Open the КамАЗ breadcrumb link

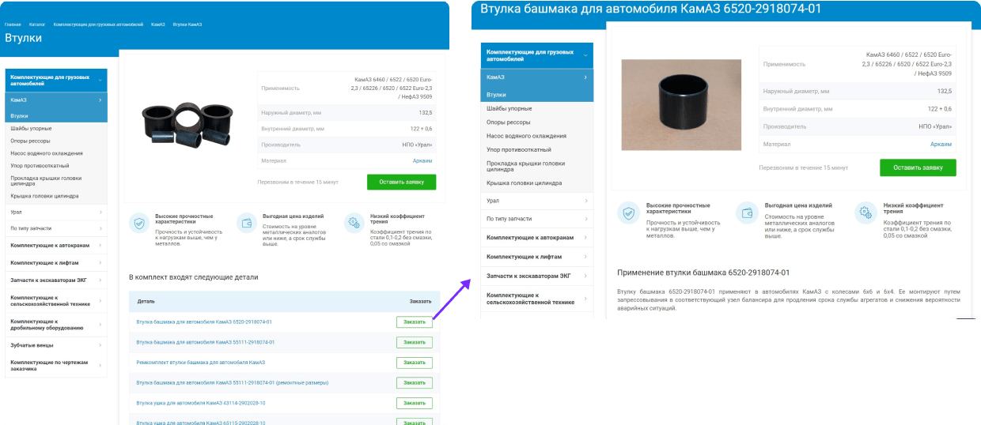point(158,24)
